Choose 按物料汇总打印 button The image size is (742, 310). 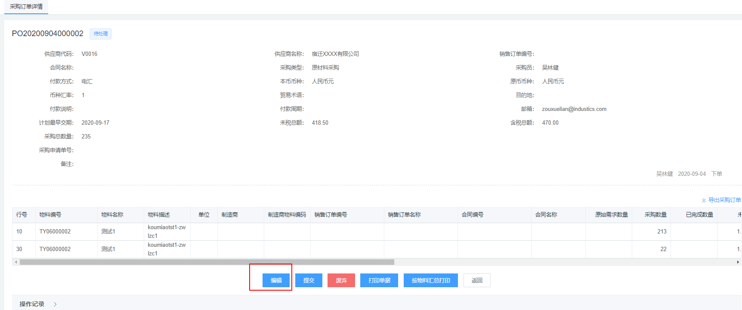pyautogui.click(x=430, y=280)
